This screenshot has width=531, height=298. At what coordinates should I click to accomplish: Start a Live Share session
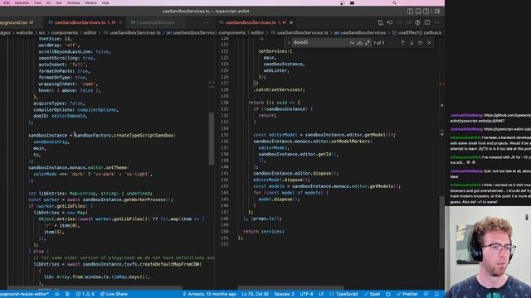point(114,294)
